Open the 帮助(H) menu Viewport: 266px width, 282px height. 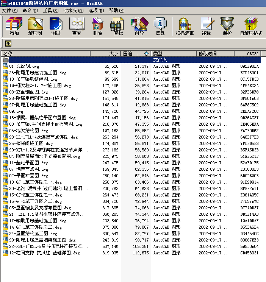(117, 11)
